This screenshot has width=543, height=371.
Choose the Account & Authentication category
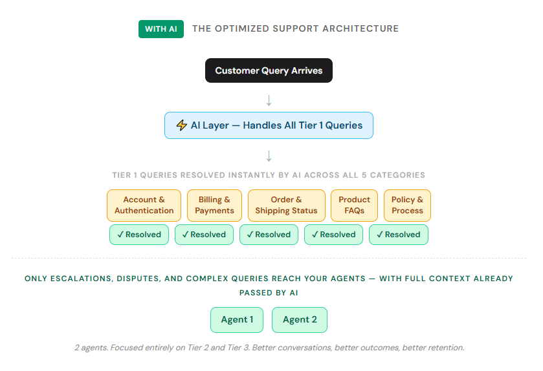pyautogui.click(x=144, y=206)
